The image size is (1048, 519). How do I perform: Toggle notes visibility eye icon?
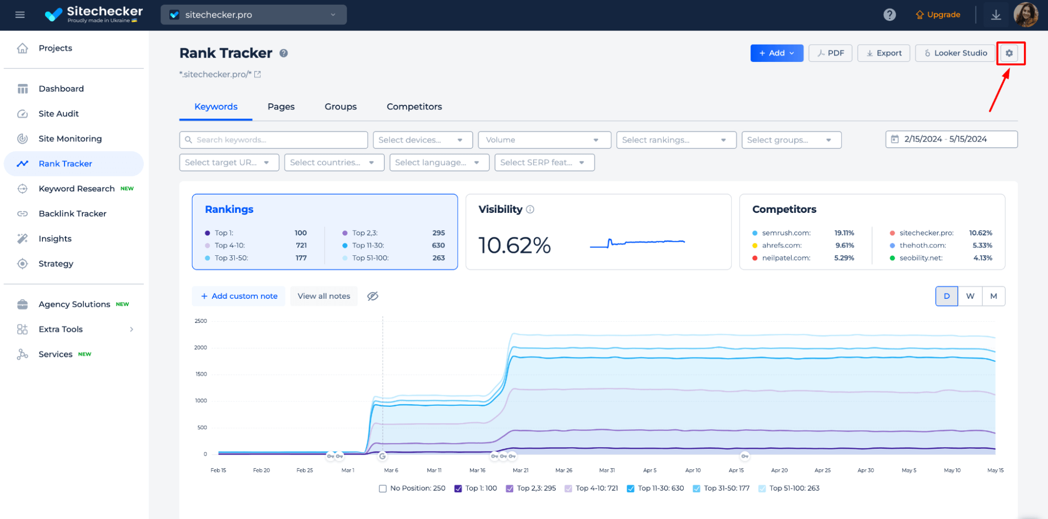click(x=373, y=296)
